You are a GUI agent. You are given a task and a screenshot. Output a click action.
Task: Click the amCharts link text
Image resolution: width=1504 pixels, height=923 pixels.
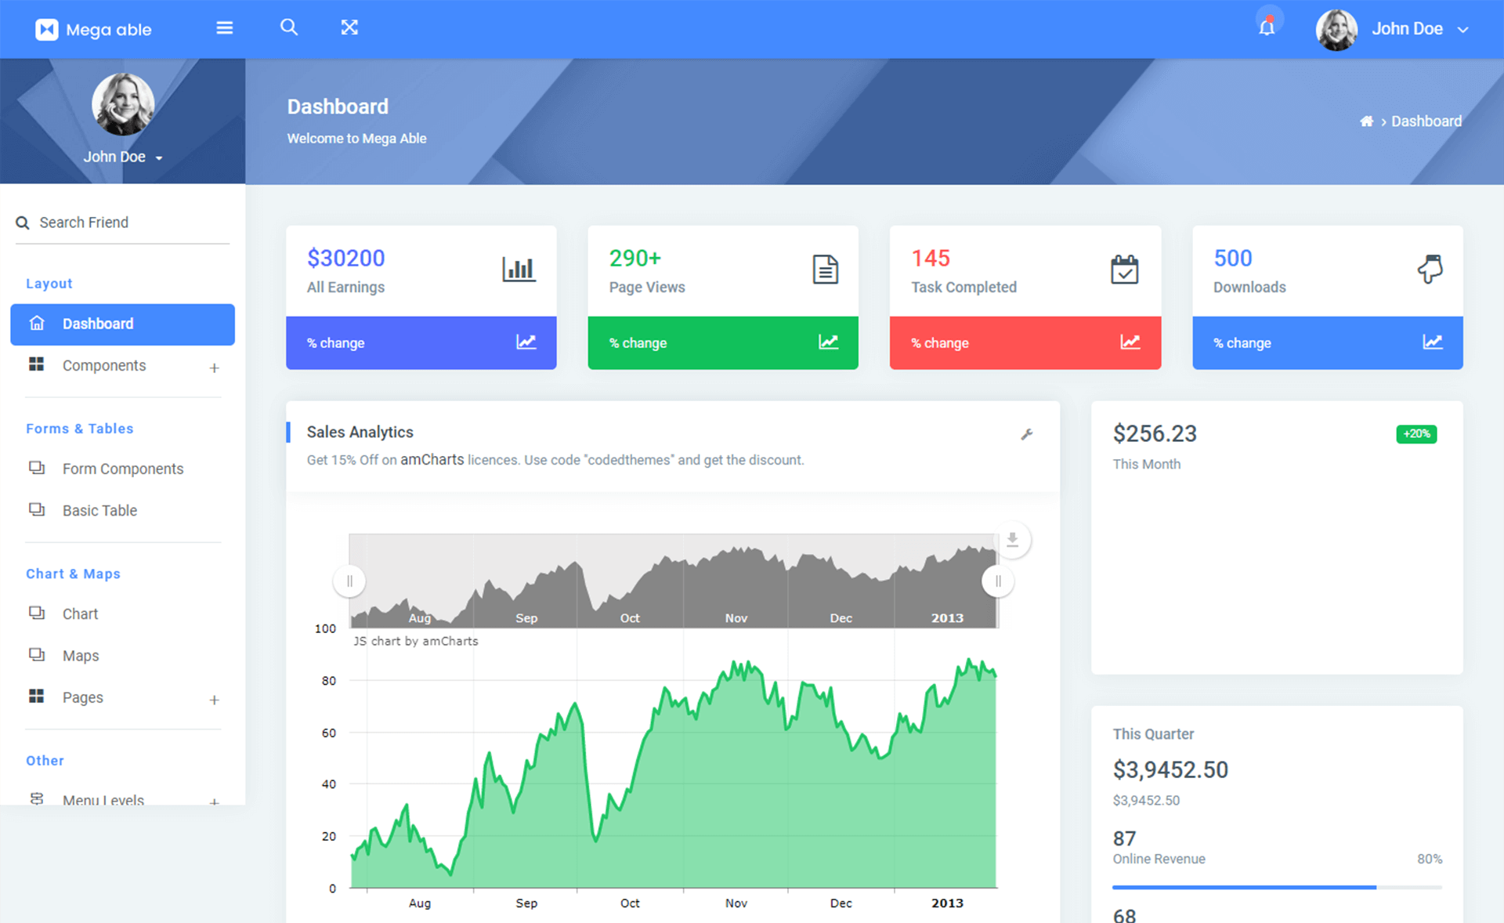[432, 460]
